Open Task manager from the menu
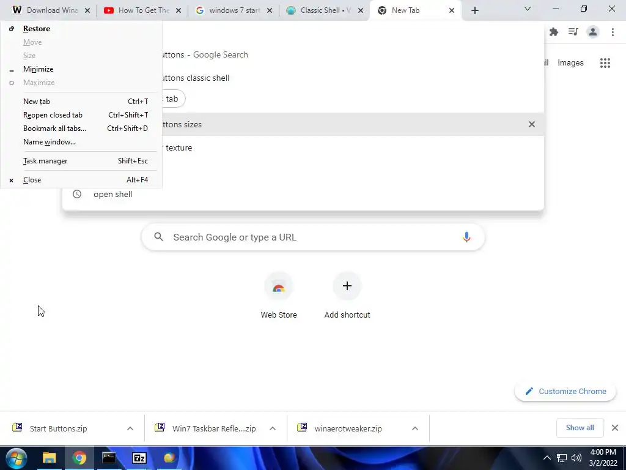 [x=81, y=161]
